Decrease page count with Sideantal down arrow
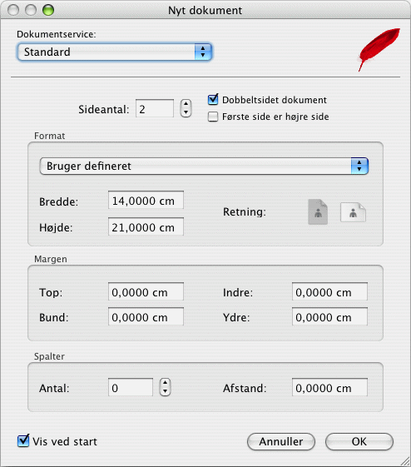 (186, 112)
